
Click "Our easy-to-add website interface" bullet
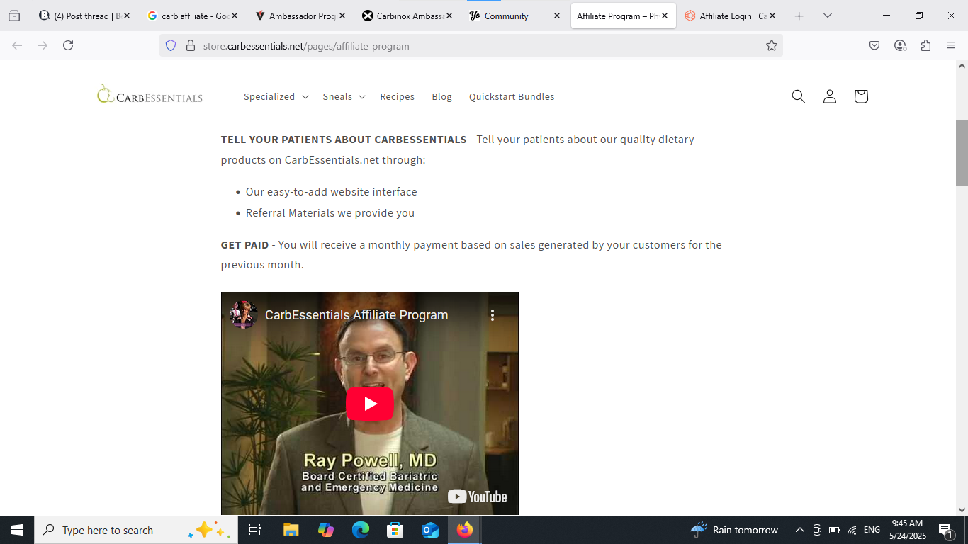[332, 192]
